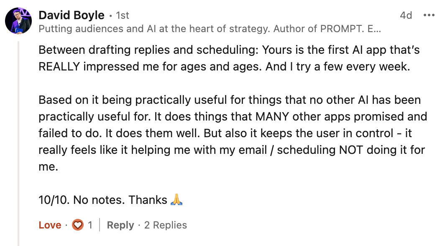445x246 pixels.
Task: Open David Boyle's profile picture
Action: pyautogui.click(x=18, y=20)
